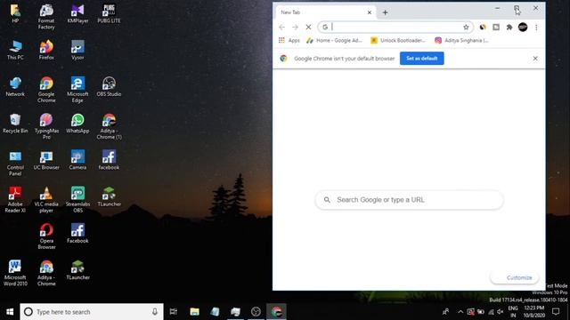Show hidden system tray icons
The width and height of the screenshot is (570, 320).
tap(460, 312)
